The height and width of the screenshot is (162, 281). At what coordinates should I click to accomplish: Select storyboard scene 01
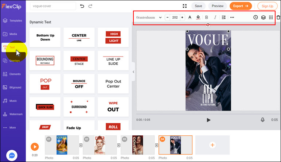62,145
